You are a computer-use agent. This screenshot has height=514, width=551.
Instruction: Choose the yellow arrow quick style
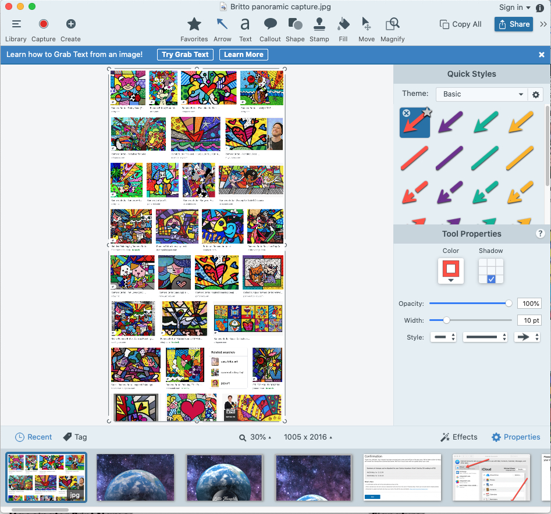[521, 122]
